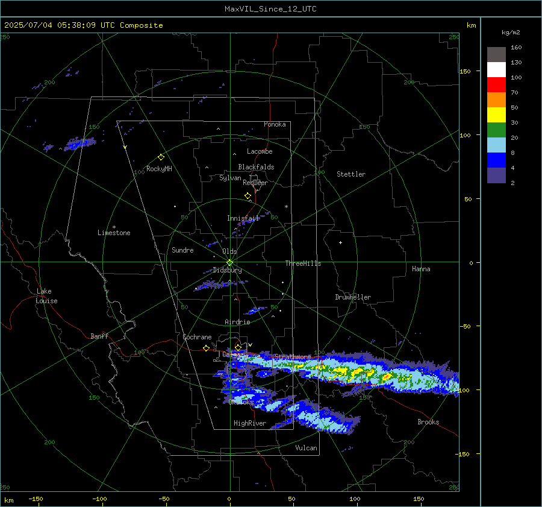Select the Sundre label

tap(183, 250)
